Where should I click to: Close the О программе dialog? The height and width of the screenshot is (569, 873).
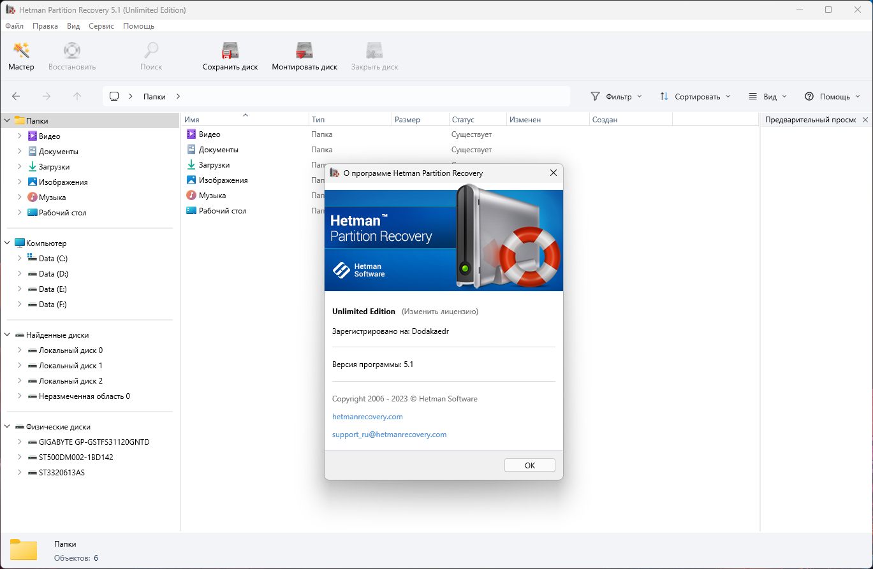[554, 173]
